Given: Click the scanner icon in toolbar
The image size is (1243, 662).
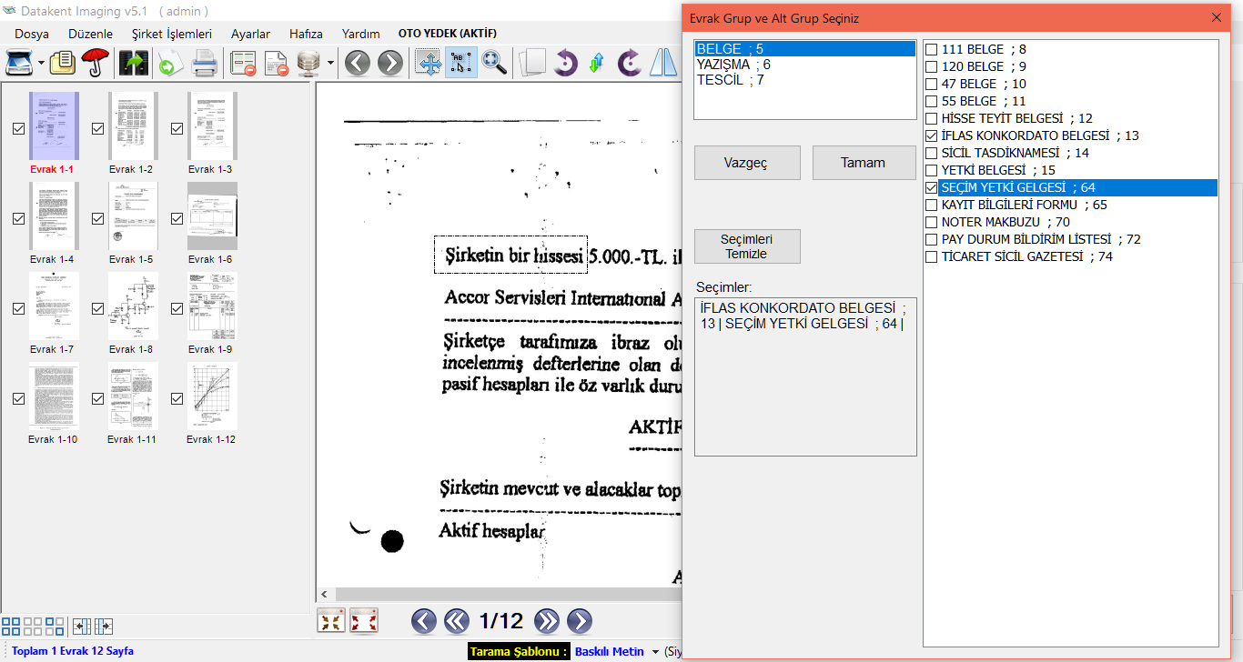Looking at the screenshot, I should tap(19, 63).
